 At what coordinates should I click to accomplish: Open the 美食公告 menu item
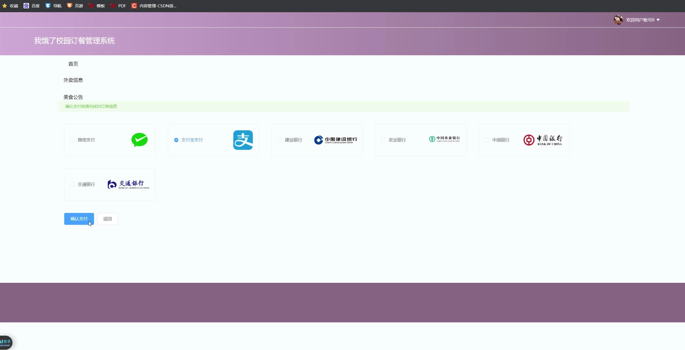pyautogui.click(x=73, y=97)
